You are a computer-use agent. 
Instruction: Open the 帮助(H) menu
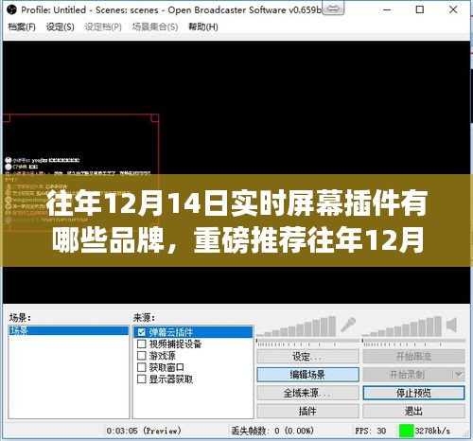point(203,26)
